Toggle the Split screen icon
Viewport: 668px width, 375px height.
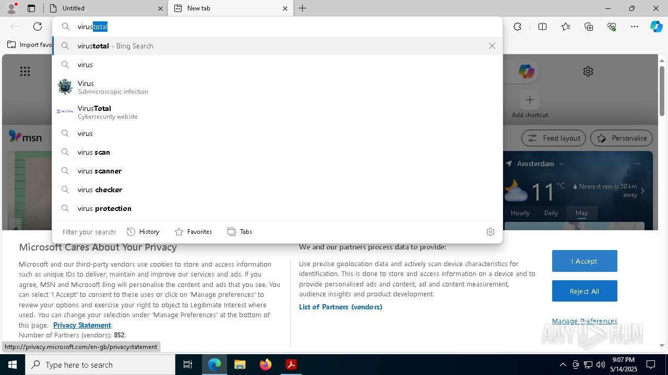(x=542, y=27)
